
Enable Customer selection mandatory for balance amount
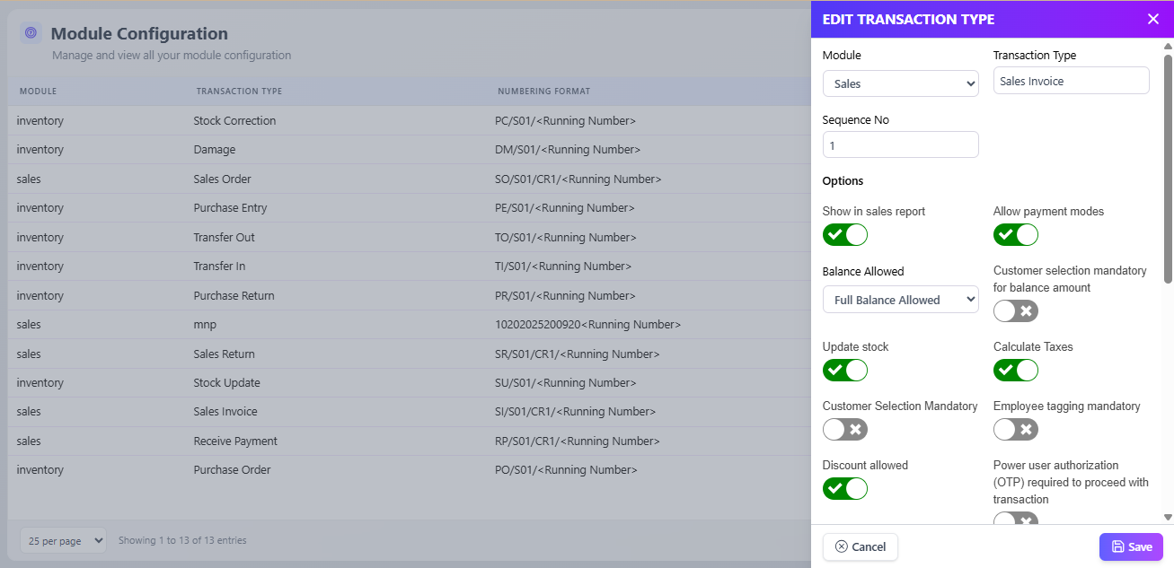1015,311
